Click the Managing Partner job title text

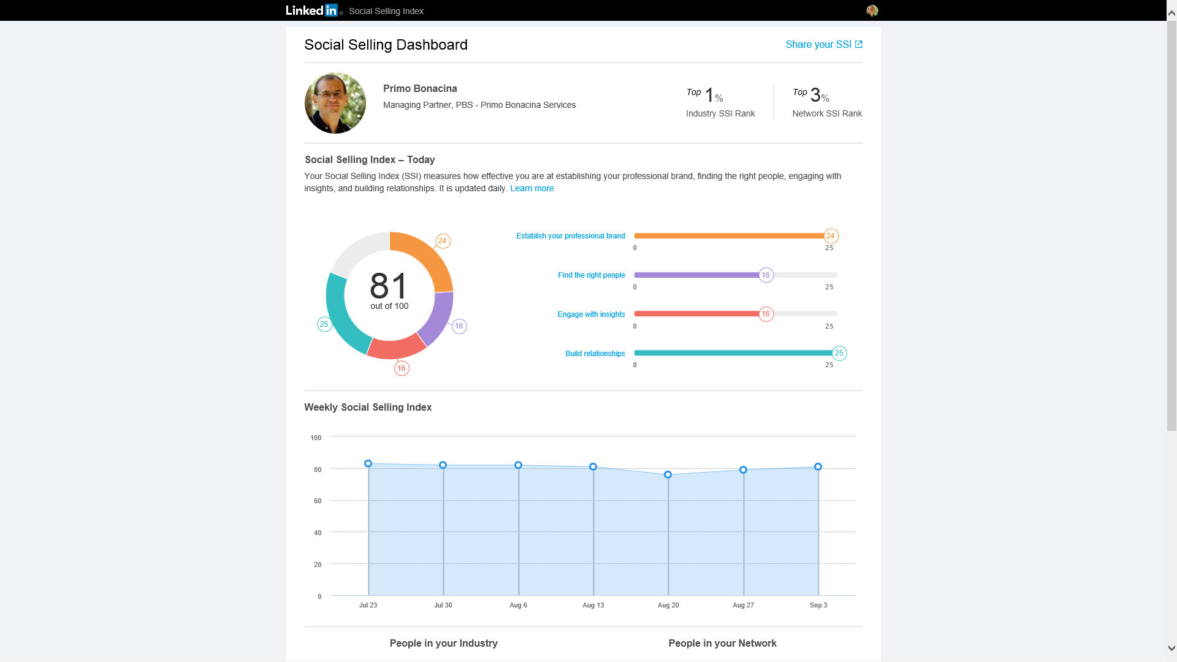(x=479, y=105)
